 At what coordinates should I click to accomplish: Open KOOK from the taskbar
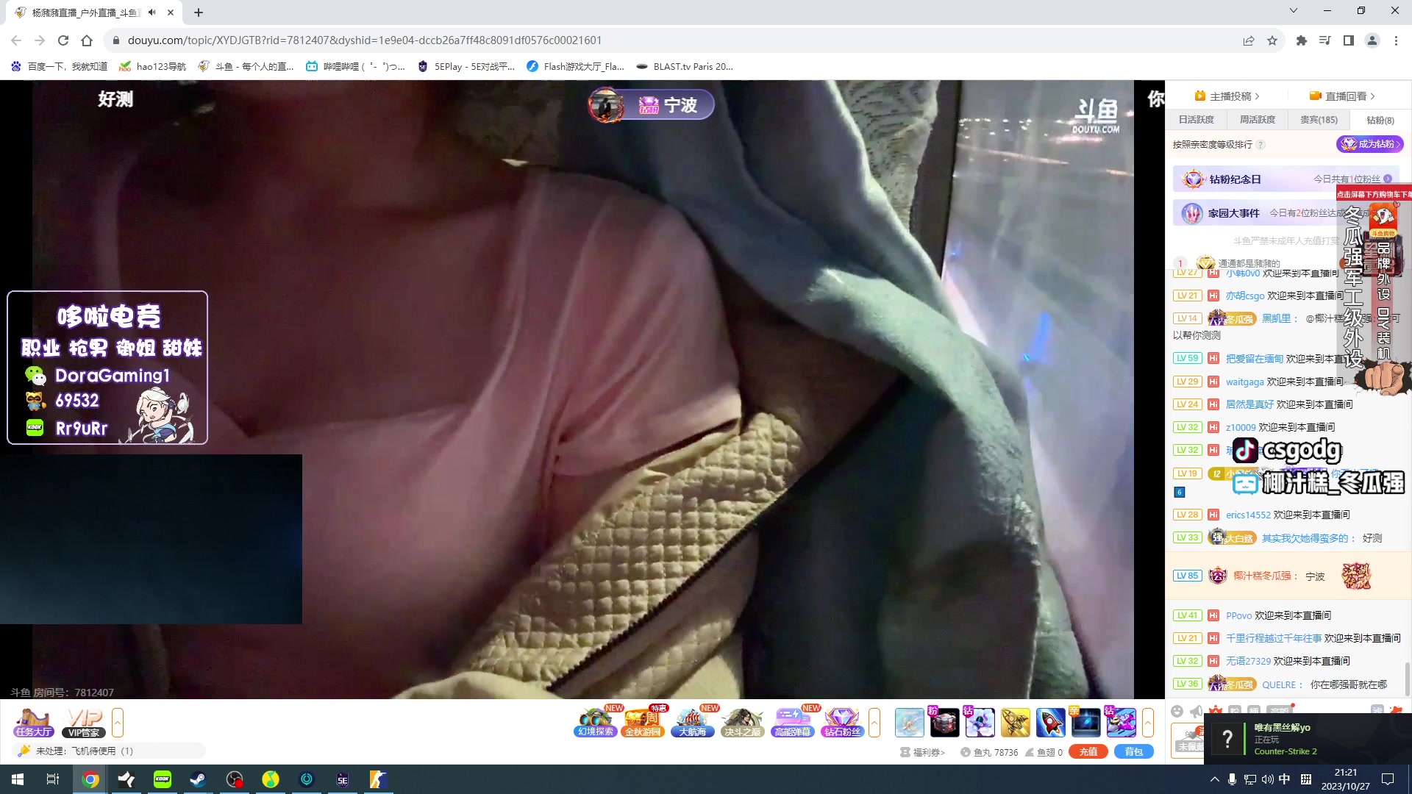[x=162, y=779]
